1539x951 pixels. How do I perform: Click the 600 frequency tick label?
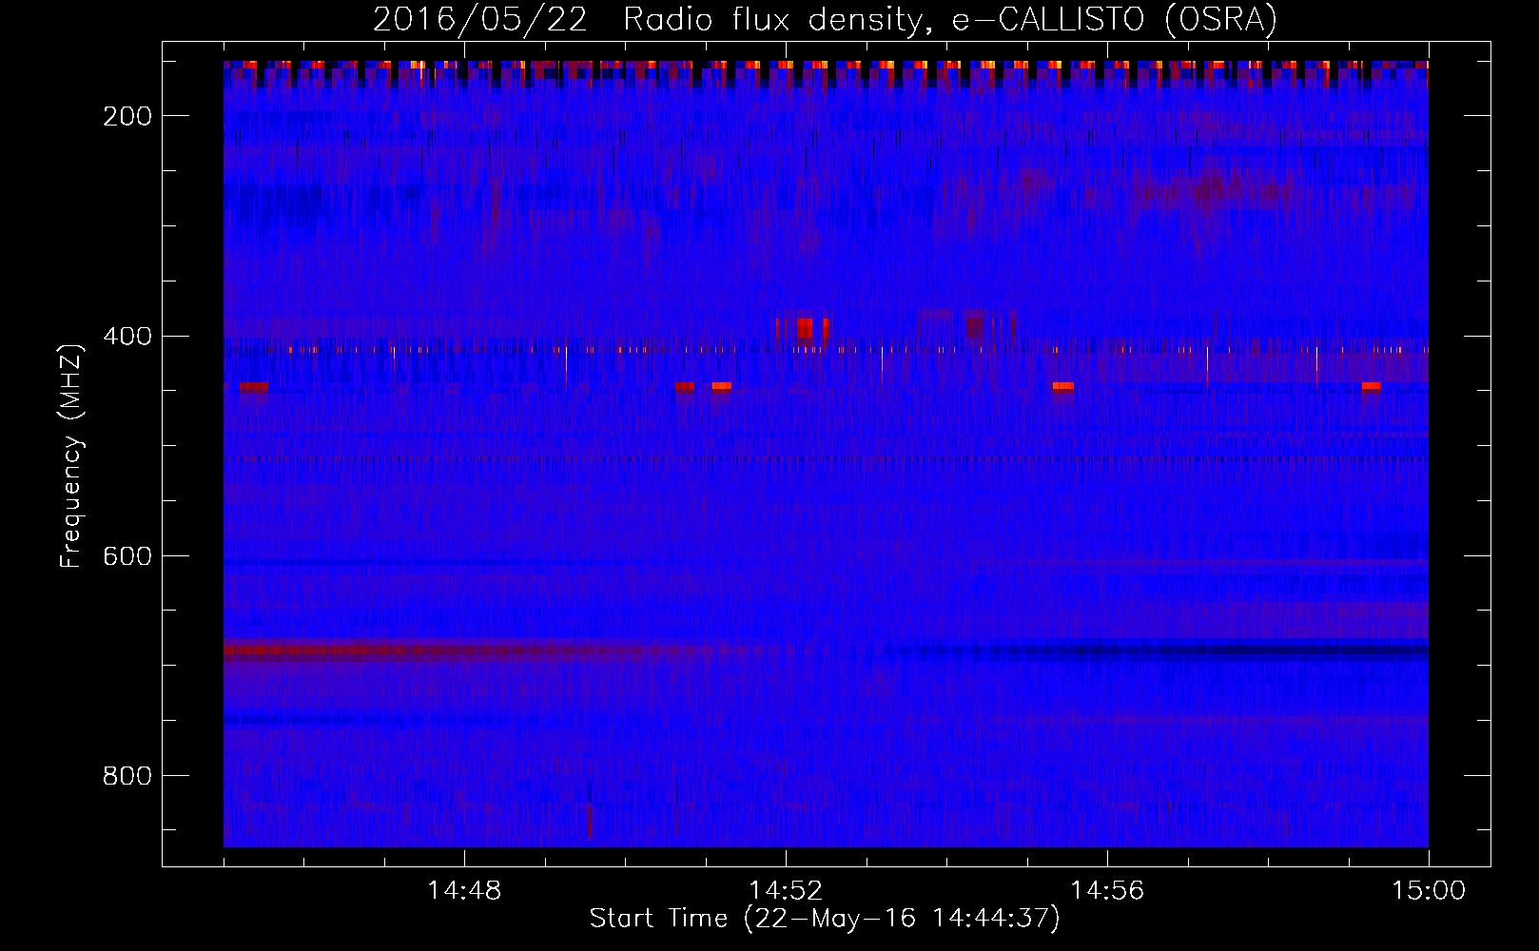click(x=127, y=556)
